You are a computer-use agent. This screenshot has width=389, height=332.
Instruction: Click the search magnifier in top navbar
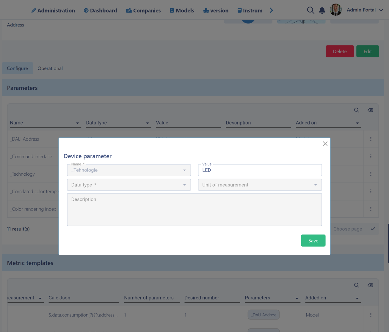[310, 10]
